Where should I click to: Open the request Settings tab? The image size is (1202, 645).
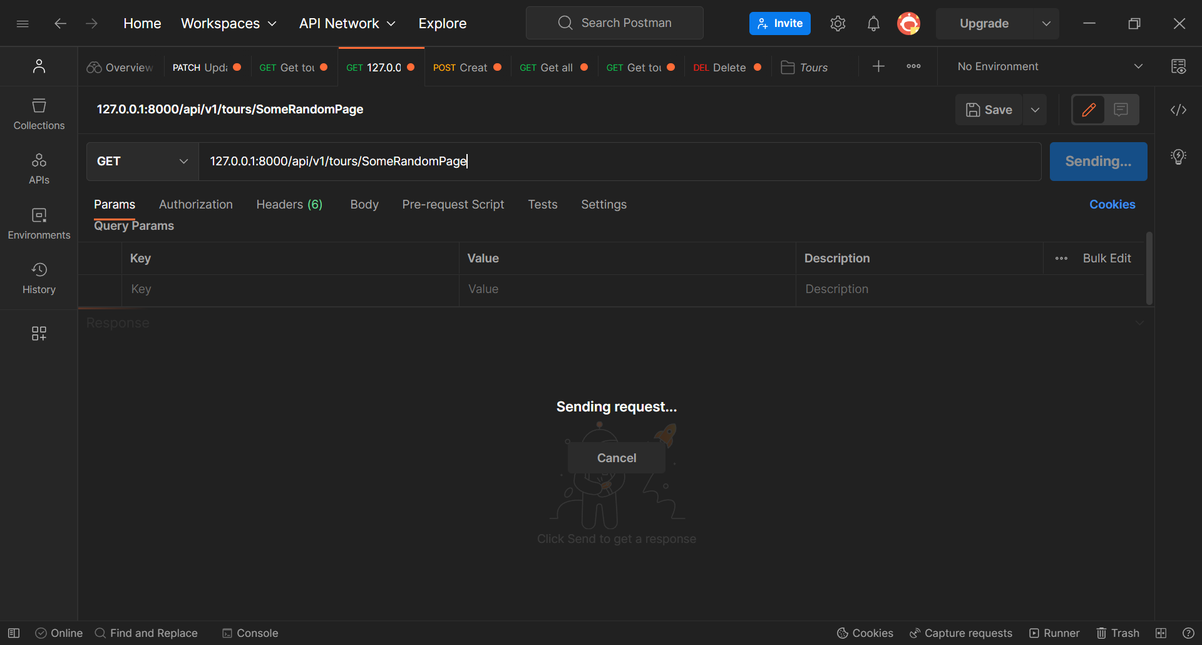tap(604, 205)
